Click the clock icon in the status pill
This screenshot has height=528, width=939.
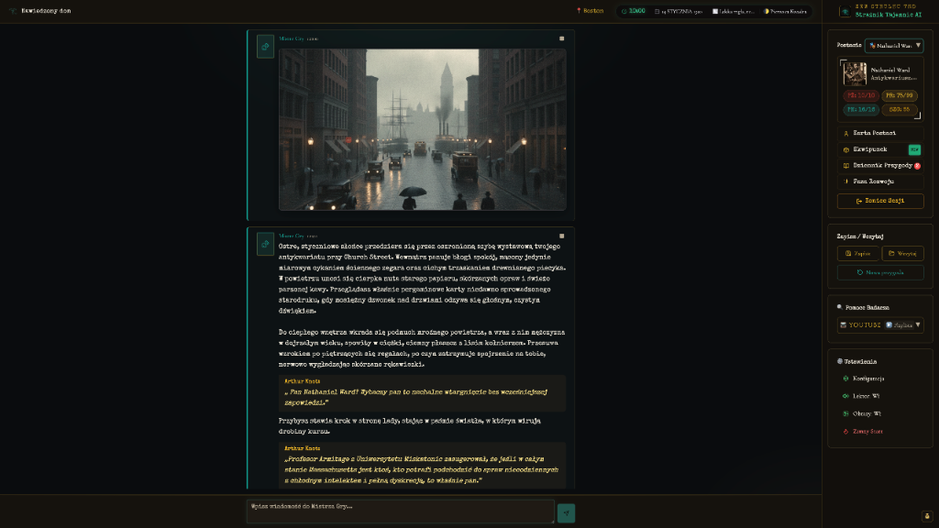624,11
